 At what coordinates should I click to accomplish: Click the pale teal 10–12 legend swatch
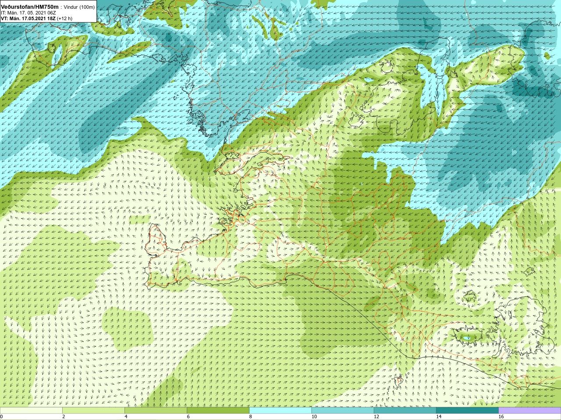tap(343, 410)
